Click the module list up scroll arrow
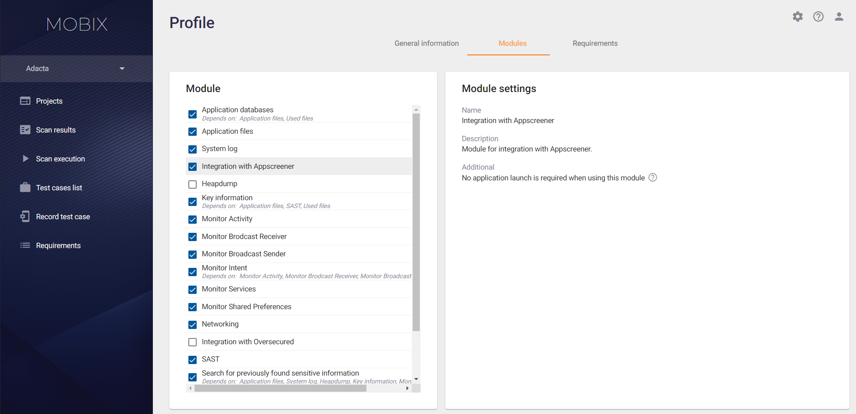The width and height of the screenshot is (856, 414). tap(416, 109)
